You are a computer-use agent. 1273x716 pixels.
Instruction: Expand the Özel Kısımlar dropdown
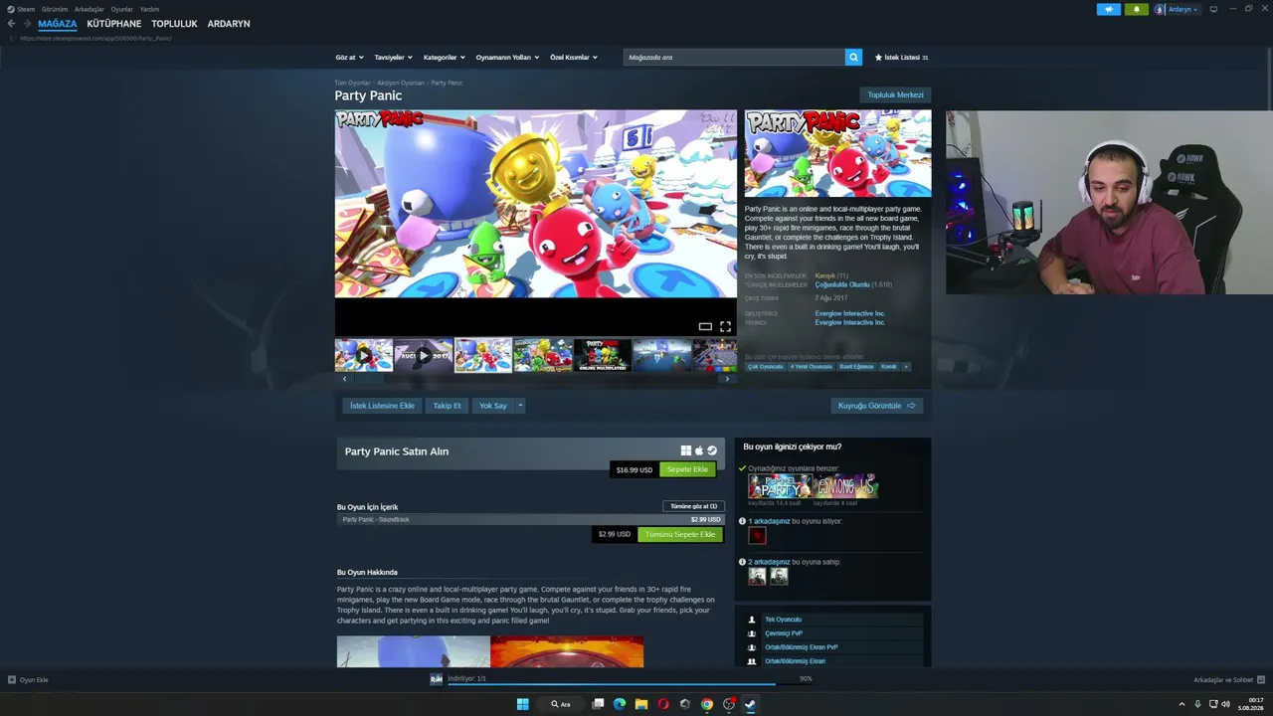coord(574,58)
